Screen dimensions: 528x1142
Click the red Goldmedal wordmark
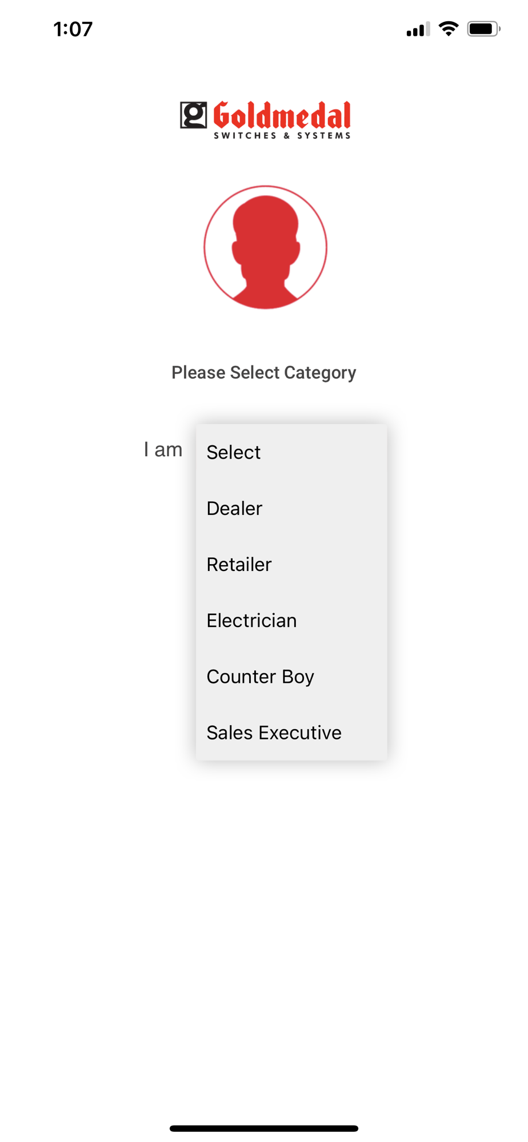point(282,116)
